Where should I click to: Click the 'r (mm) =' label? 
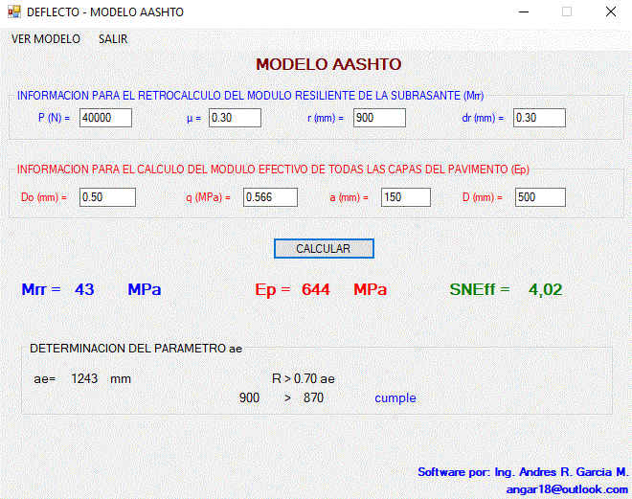[326, 118]
